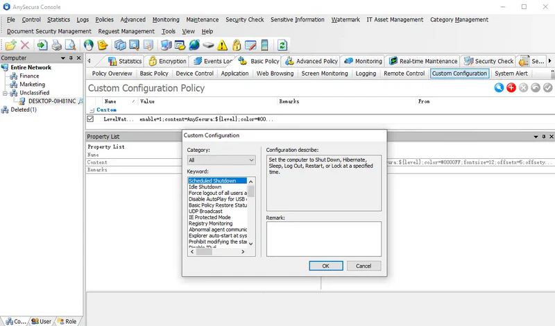Select the Marketing group in tree
The height and width of the screenshot is (326, 555).
click(x=32, y=84)
